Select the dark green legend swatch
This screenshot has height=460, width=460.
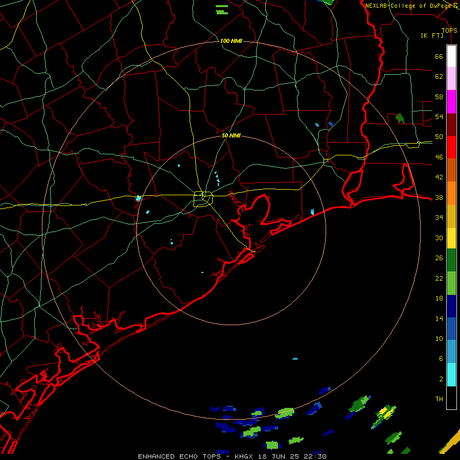pos(451,260)
